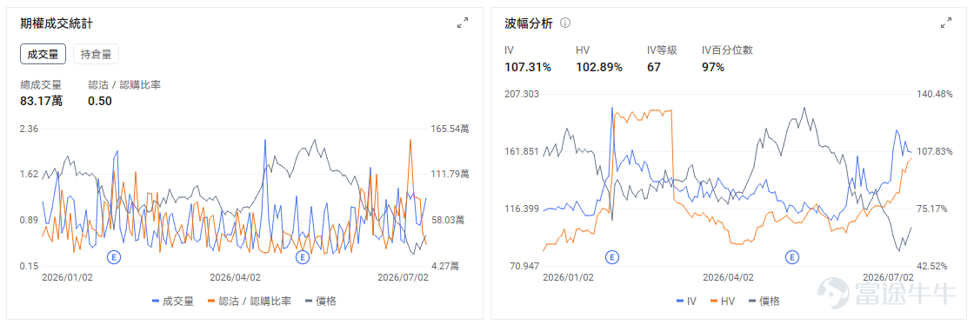Toggle the 成交量 legend series

tap(173, 302)
